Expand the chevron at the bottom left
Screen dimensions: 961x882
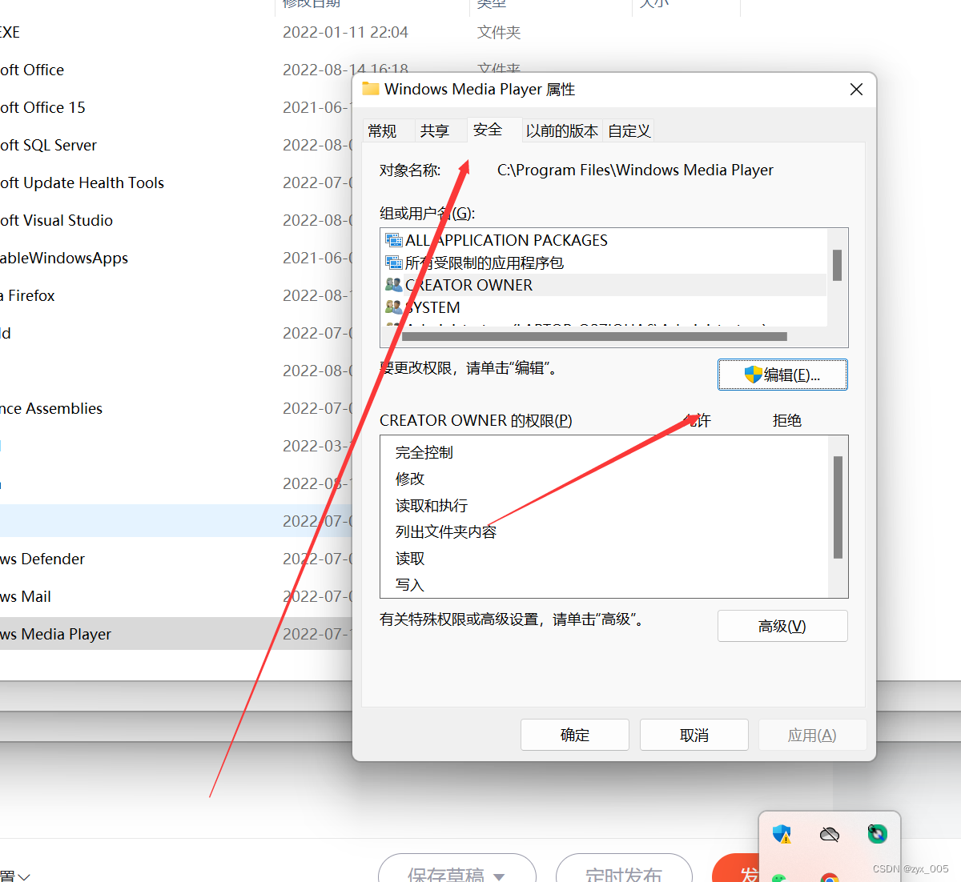pos(24,876)
